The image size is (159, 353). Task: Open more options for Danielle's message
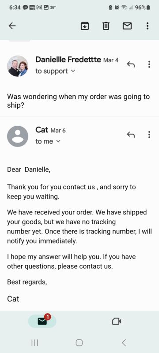149,64
